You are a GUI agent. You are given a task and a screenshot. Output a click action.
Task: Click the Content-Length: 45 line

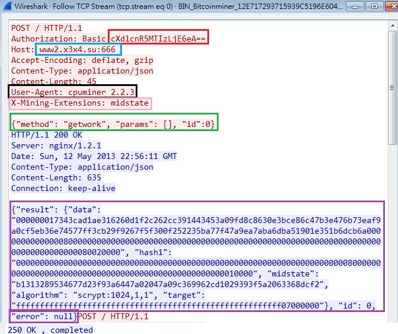click(x=54, y=81)
